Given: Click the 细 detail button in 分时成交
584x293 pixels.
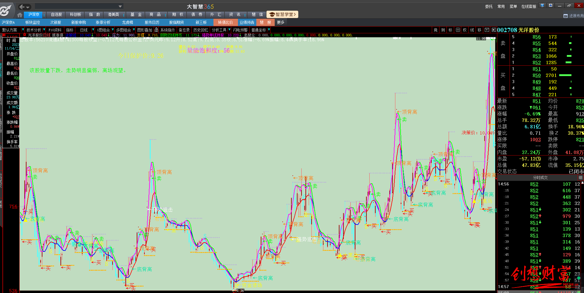Looking at the screenshot, I should 580,178.
